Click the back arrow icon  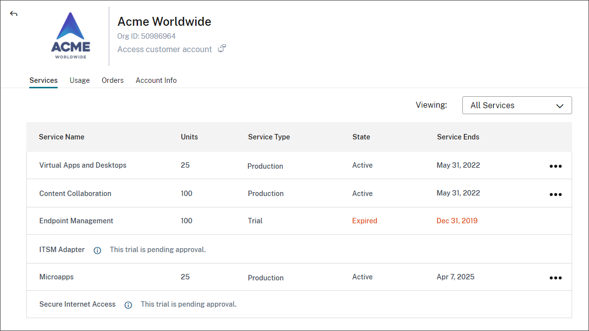click(x=13, y=14)
